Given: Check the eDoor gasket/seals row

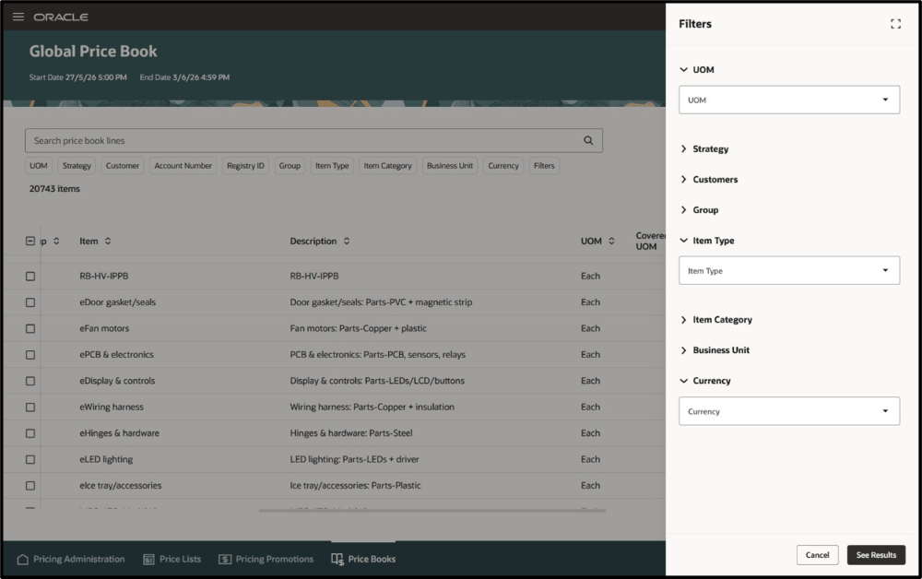Looking at the screenshot, I should point(30,302).
